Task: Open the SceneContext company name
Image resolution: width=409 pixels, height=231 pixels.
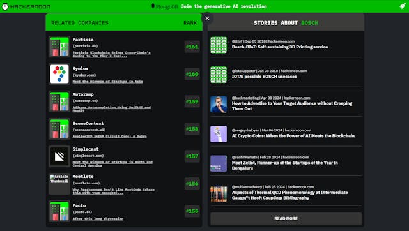Action: (x=88, y=123)
